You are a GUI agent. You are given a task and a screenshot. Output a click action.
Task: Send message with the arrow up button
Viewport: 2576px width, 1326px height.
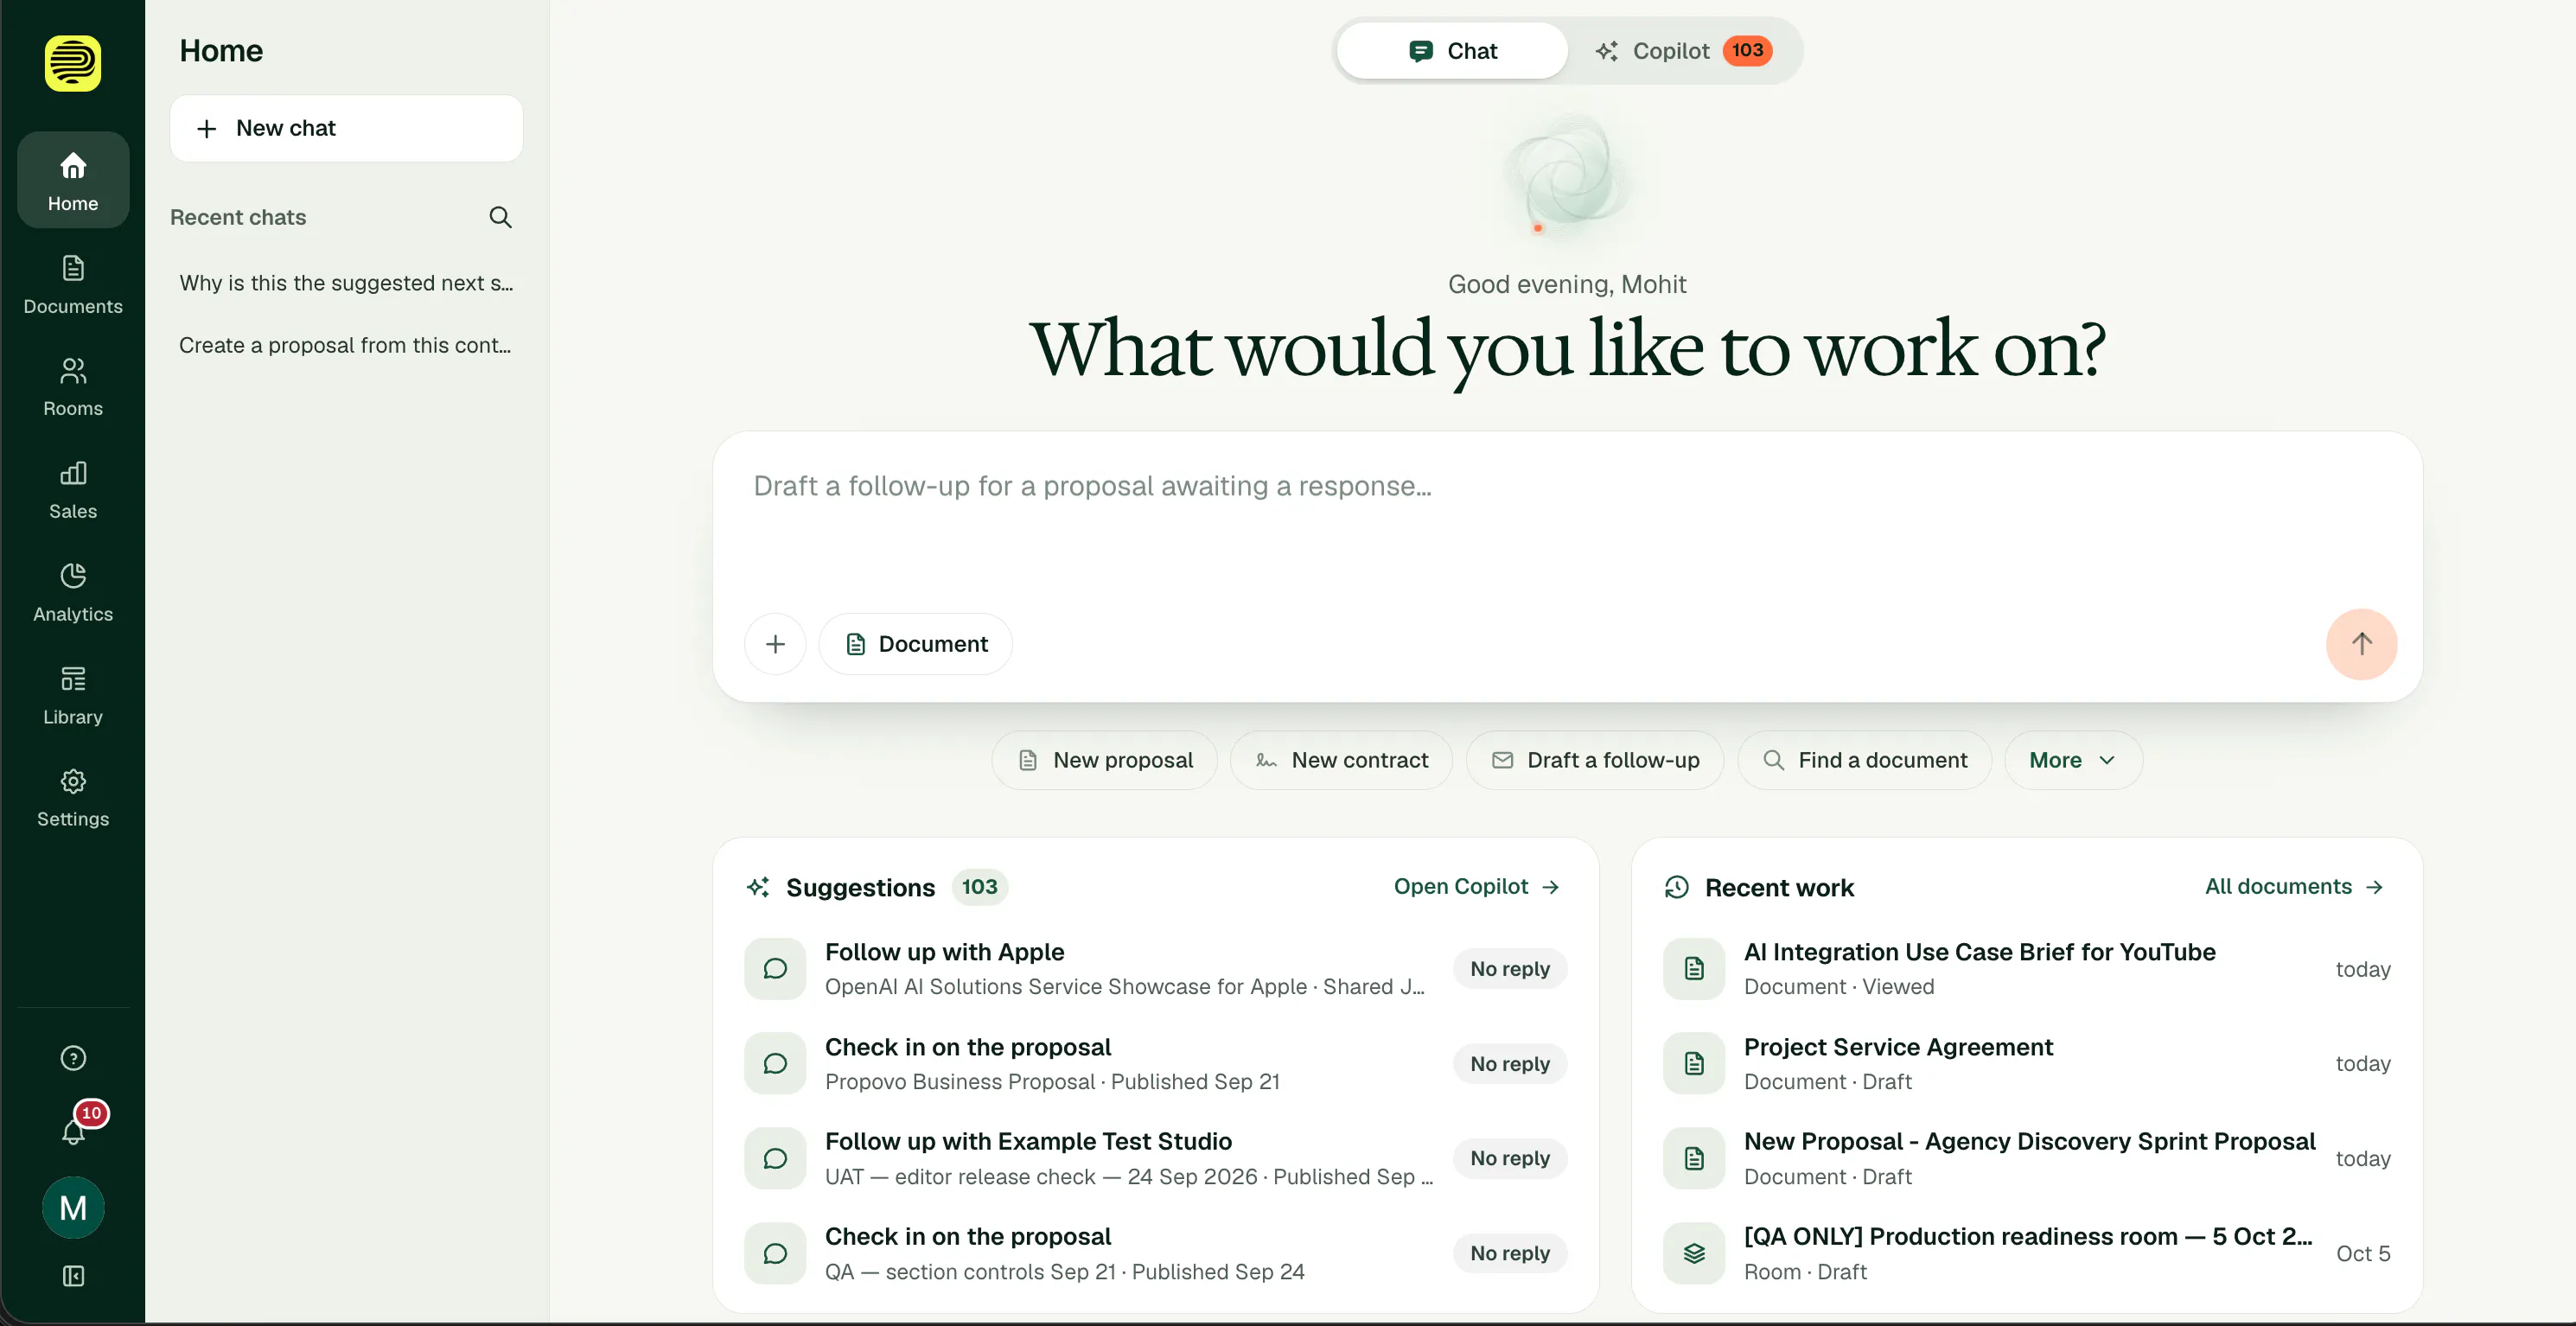[x=2361, y=644]
